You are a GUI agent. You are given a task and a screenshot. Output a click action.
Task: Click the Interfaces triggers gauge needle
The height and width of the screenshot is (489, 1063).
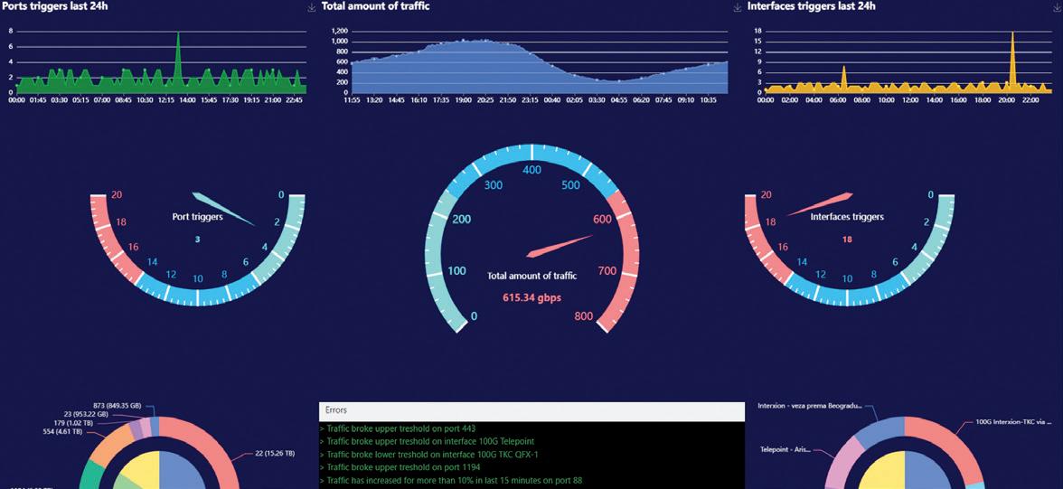[x=820, y=203]
